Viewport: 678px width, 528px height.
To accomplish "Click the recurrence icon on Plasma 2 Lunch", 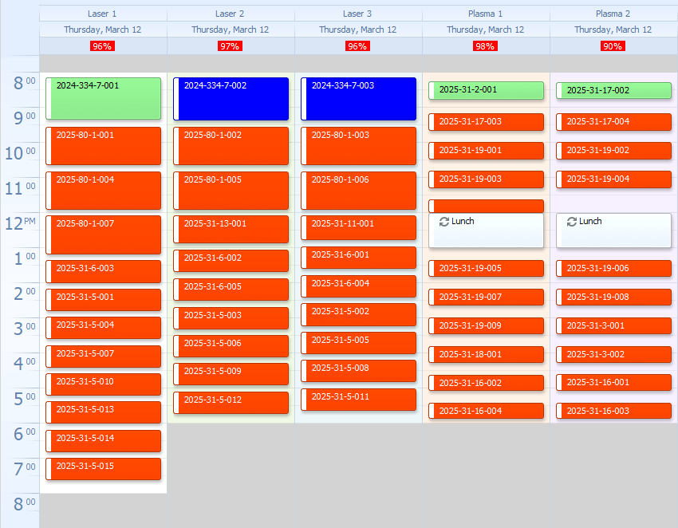I will pyautogui.click(x=572, y=222).
